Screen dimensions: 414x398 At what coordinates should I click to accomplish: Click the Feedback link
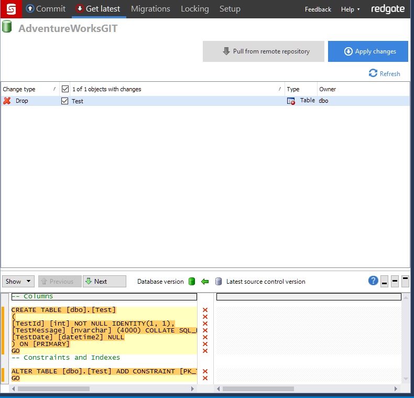[x=318, y=9]
